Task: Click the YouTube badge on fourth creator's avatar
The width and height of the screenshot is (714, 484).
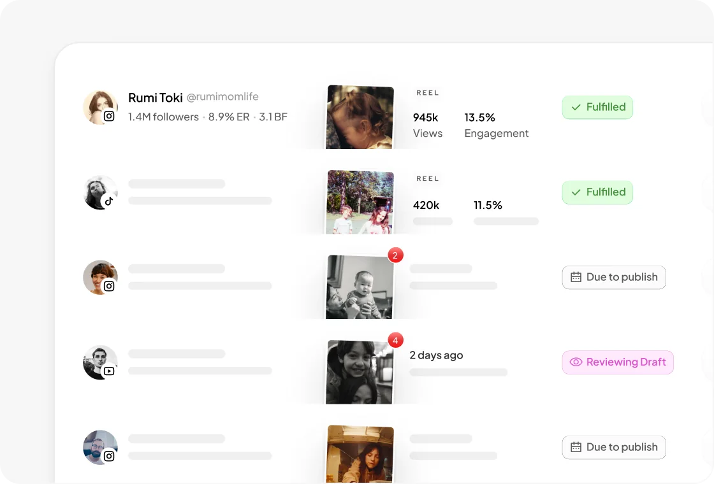Action: click(x=109, y=371)
